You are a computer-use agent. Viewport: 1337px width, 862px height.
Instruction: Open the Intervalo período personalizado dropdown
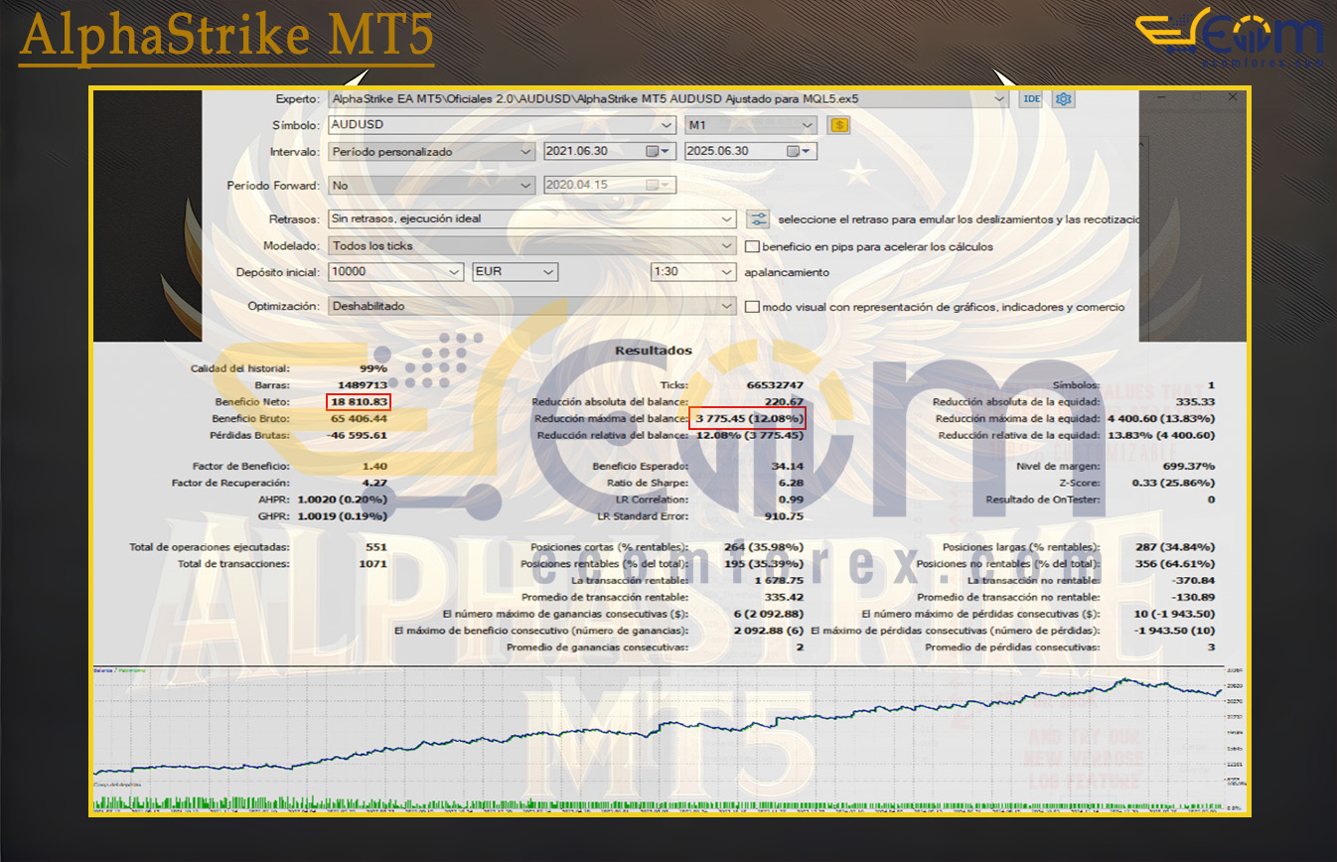tap(526, 151)
